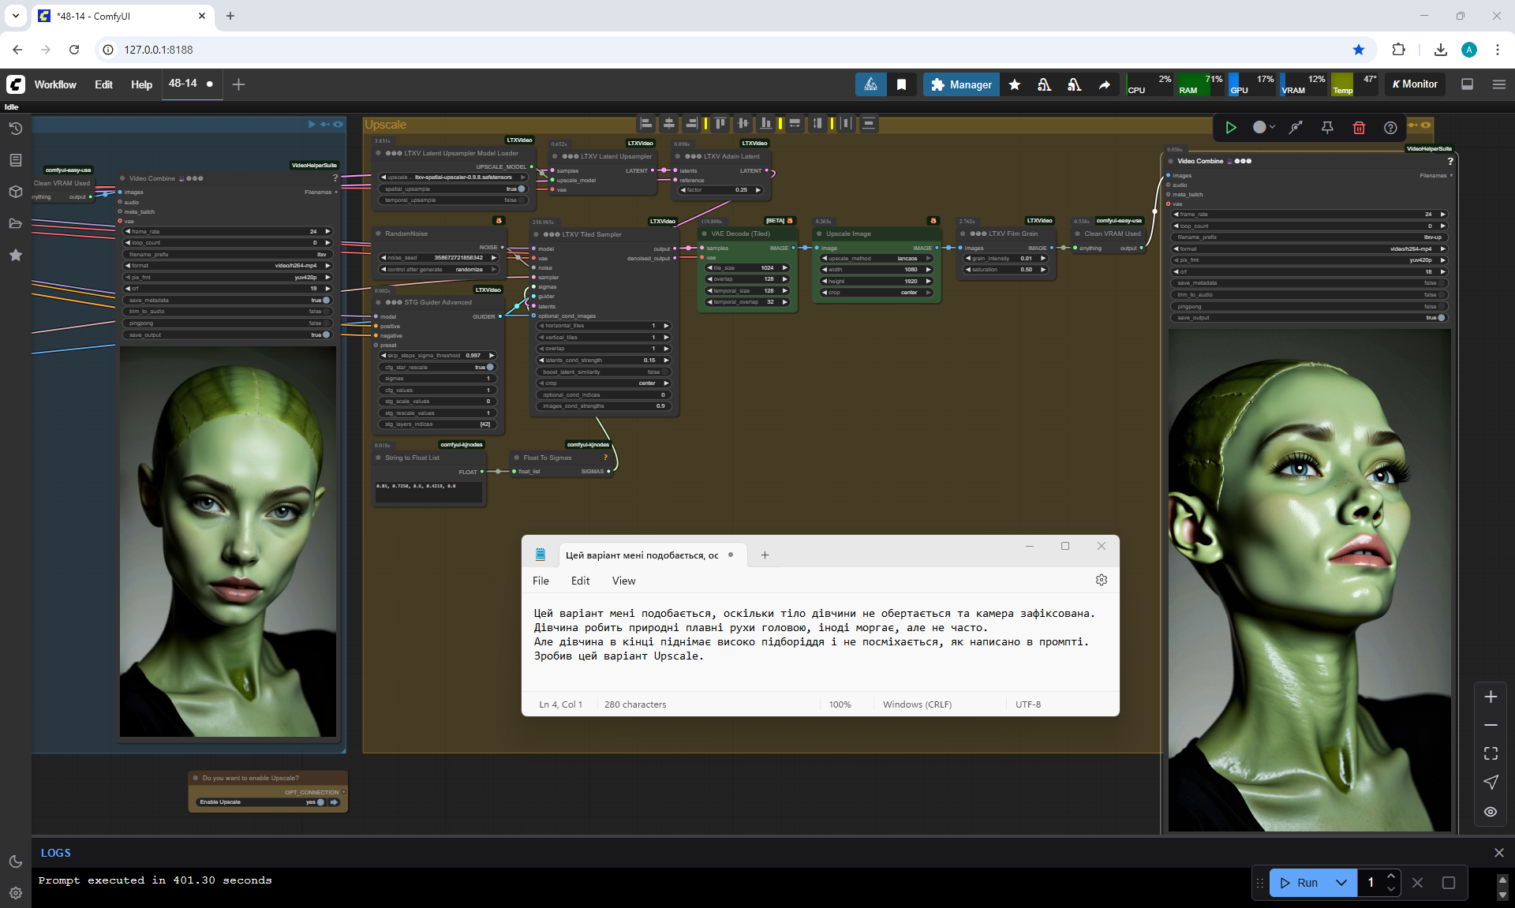Toggle link visibility eye icon

(1491, 812)
